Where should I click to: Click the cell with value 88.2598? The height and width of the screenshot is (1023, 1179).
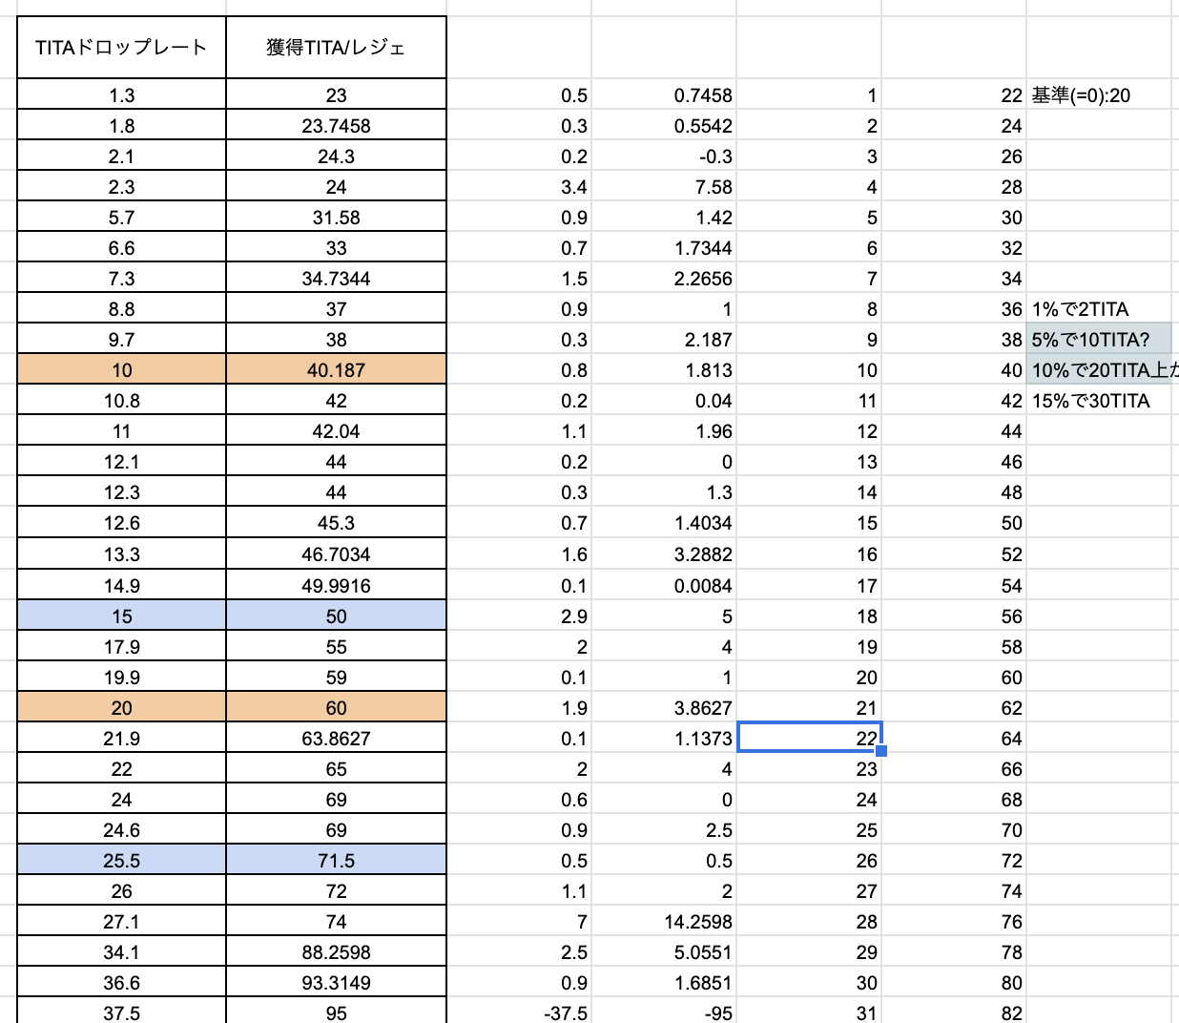[x=337, y=951]
